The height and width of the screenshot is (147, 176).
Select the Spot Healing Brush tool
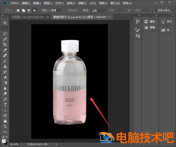point(5,55)
